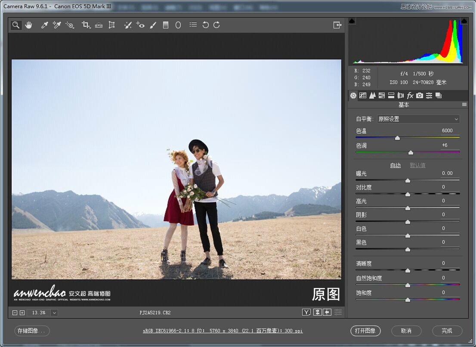476x347 pixels.
Task: Switch to the Presets panel tab
Action: click(429, 96)
